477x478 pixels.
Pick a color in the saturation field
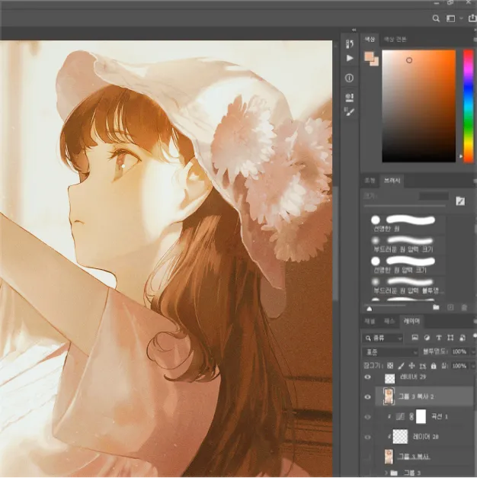tap(419, 106)
